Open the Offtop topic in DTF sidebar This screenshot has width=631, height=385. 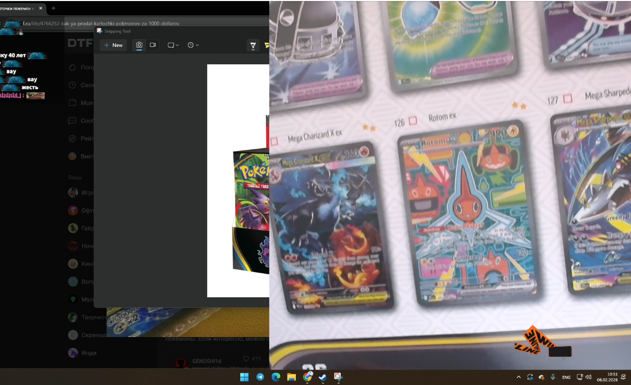pyautogui.click(x=81, y=210)
